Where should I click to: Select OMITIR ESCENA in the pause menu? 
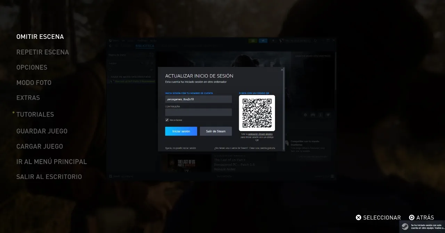tap(40, 37)
